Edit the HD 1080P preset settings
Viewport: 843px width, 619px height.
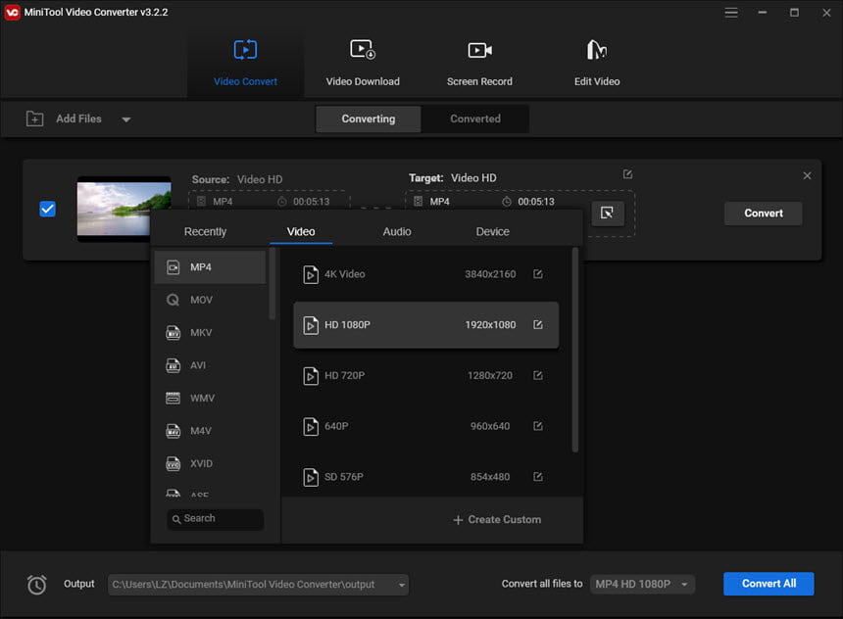pos(537,324)
